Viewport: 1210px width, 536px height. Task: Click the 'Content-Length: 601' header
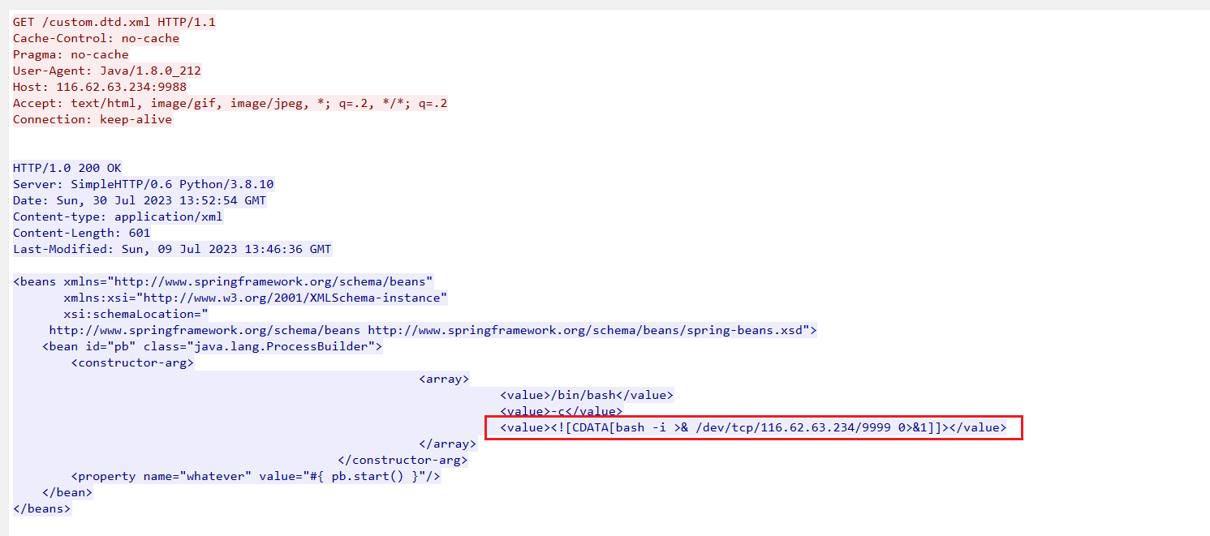[82, 233]
